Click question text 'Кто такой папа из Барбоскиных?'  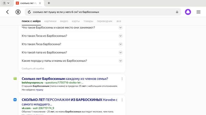[x=44, y=52]
